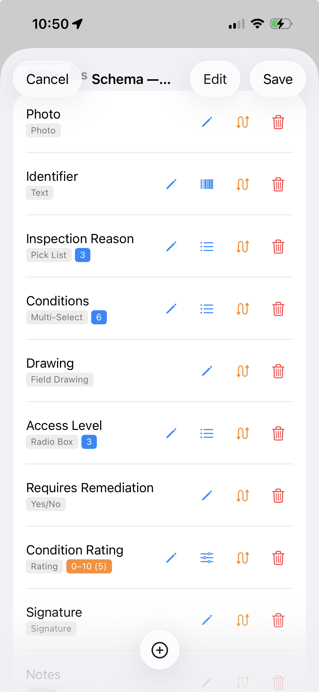Tap the blue 6 count badge on Conditions

click(99, 317)
